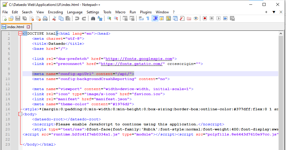Collapse the DOCTYPE fold marker on line 1

[20, 33]
